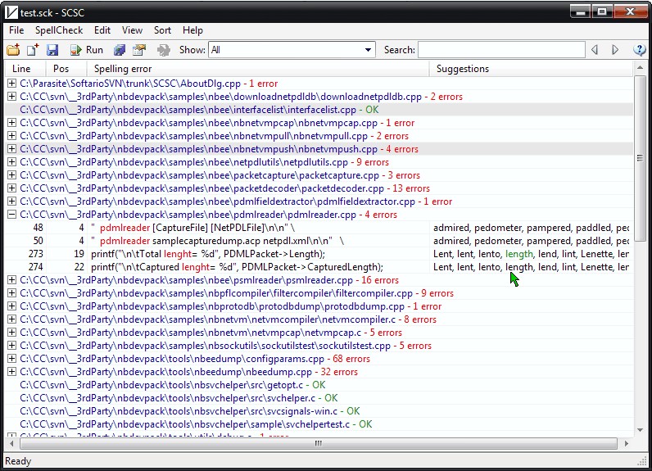Select the line 48 pdmlreader error
The height and width of the screenshot is (471, 652).
319,228
